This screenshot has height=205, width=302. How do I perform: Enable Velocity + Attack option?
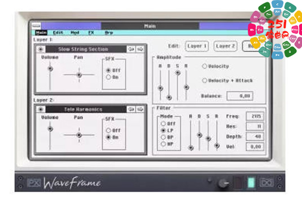[204, 80]
